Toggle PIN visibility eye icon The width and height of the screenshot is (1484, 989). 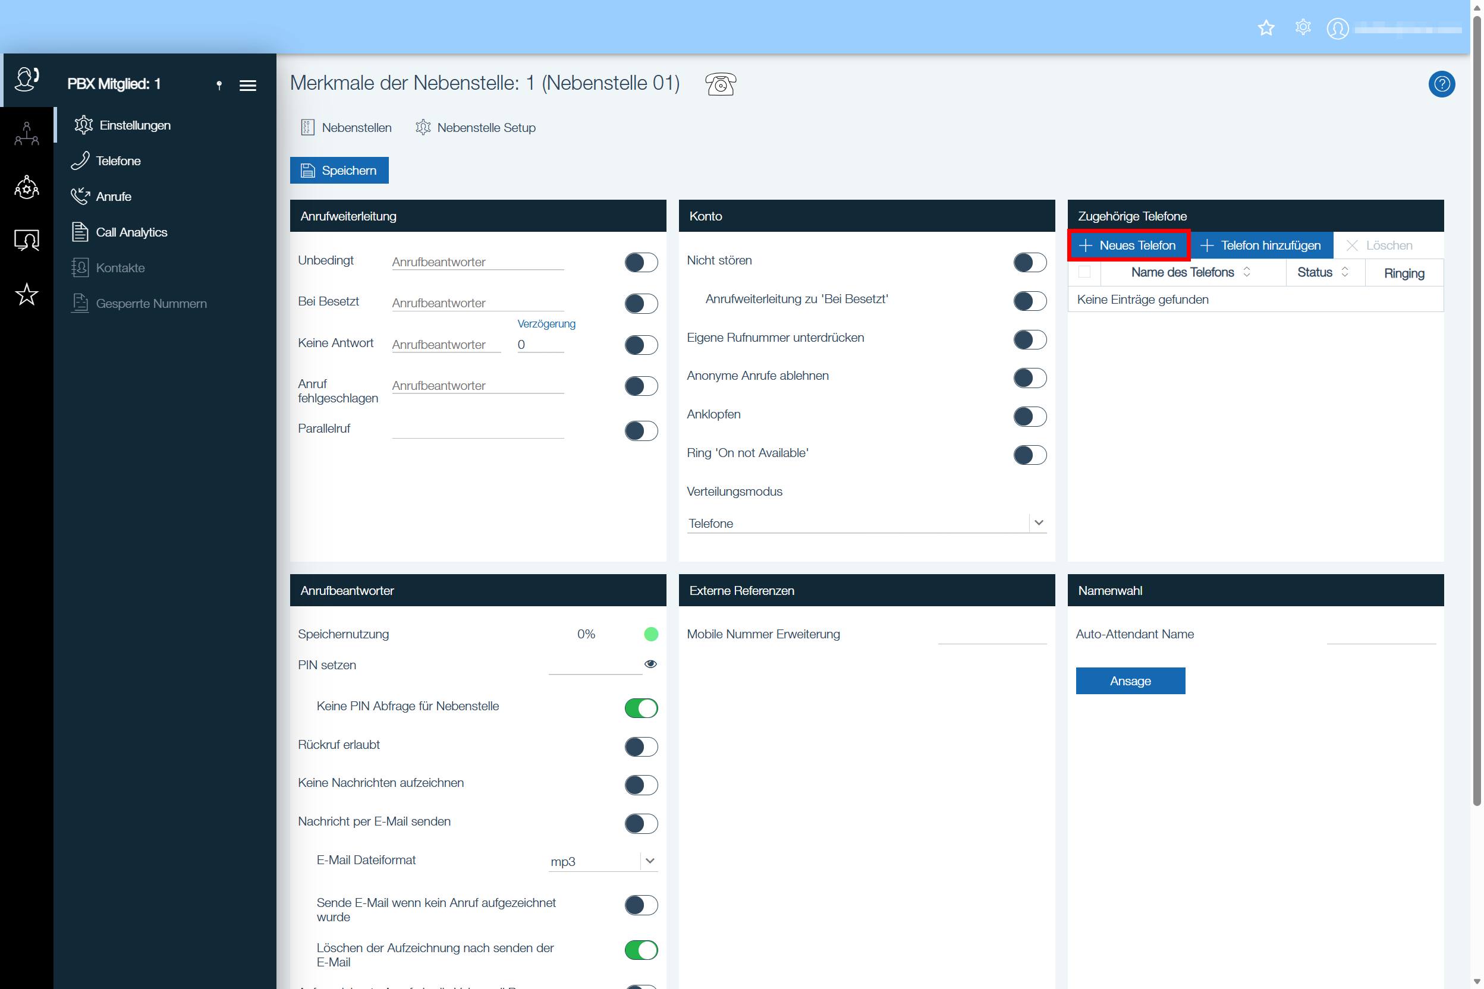point(650,663)
